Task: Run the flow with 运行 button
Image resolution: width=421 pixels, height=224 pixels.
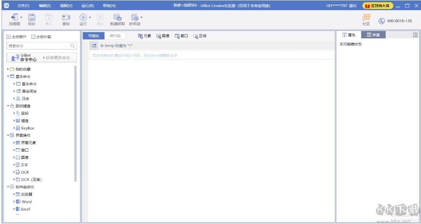Action: (83, 20)
